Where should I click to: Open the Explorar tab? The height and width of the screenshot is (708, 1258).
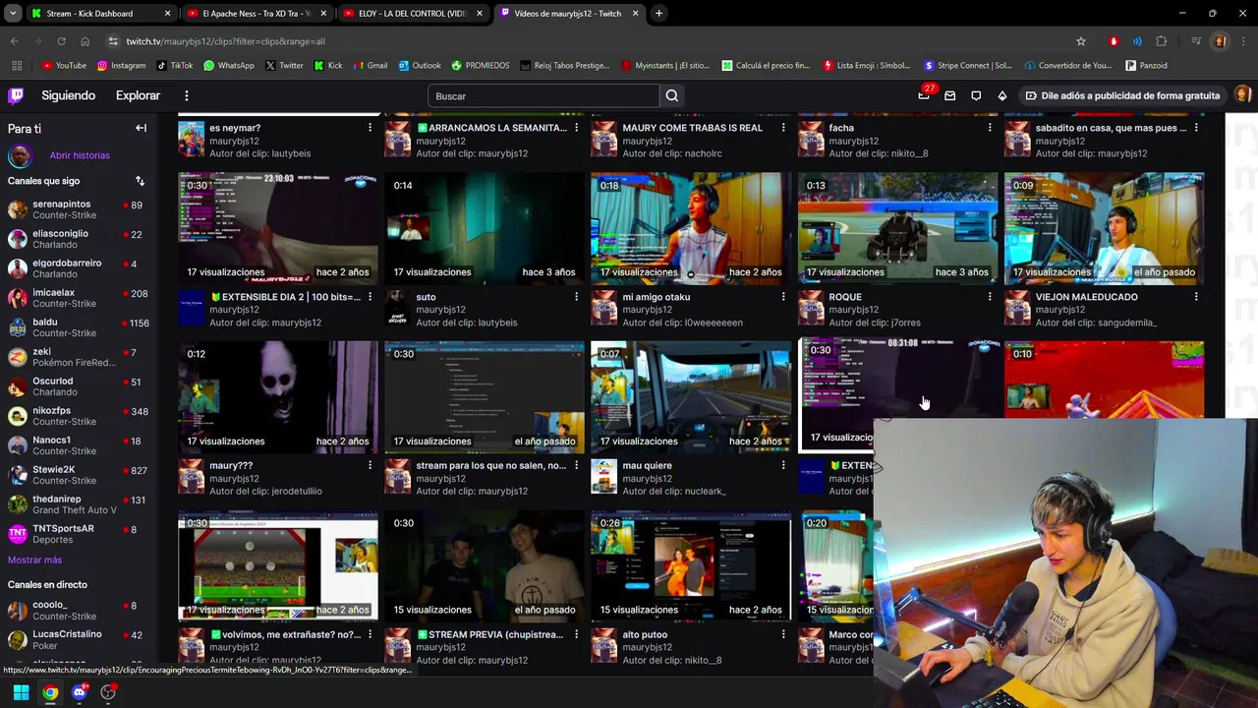[138, 95]
